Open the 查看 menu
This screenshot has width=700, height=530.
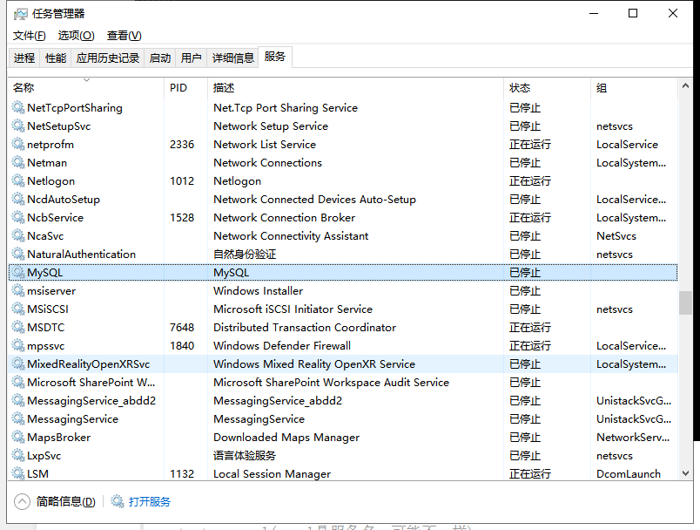click(124, 36)
